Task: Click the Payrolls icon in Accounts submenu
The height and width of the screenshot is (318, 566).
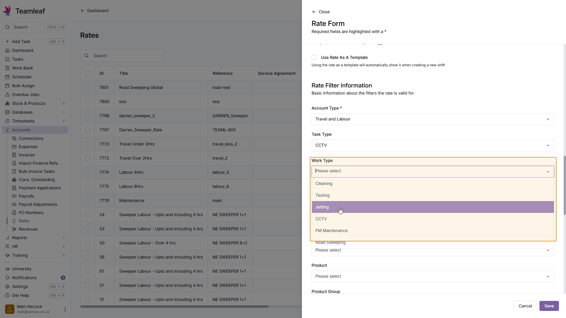Action: point(14,196)
